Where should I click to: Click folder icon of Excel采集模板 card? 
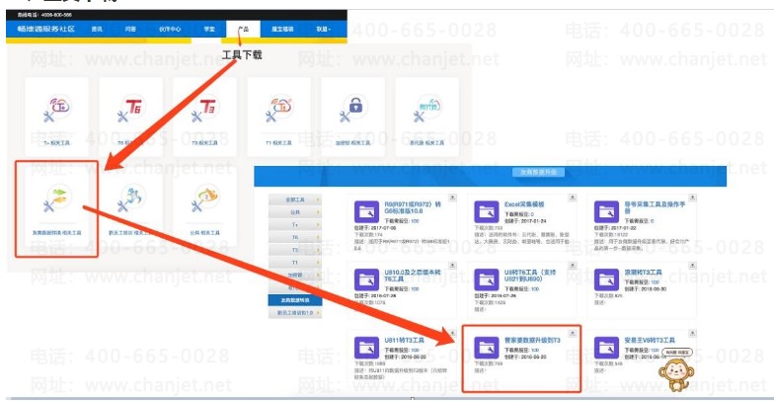[x=486, y=212]
